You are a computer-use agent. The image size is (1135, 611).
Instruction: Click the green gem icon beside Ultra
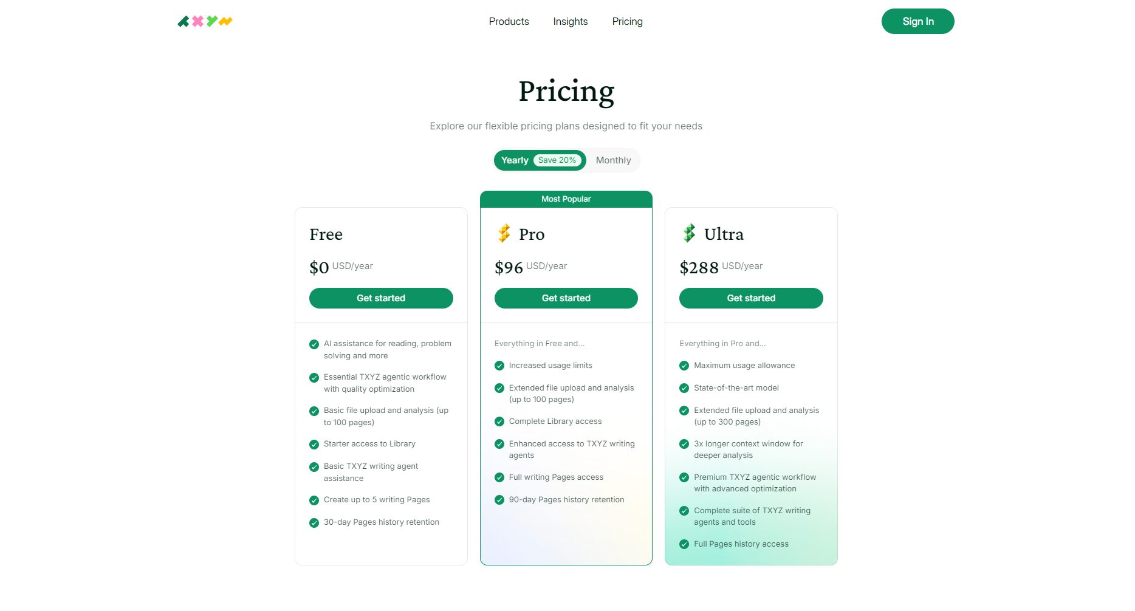pyautogui.click(x=690, y=234)
